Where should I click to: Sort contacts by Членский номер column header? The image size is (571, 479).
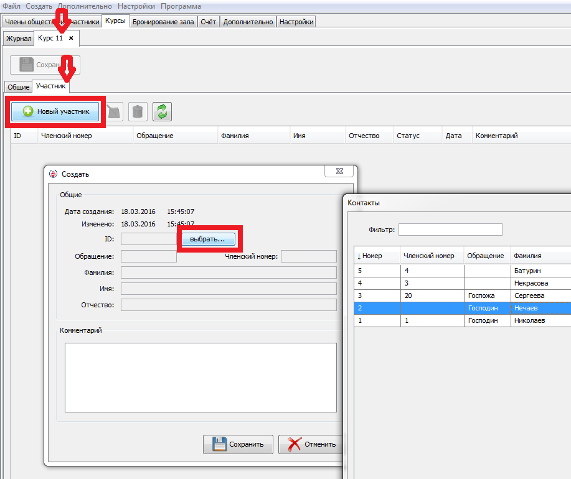click(432, 256)
